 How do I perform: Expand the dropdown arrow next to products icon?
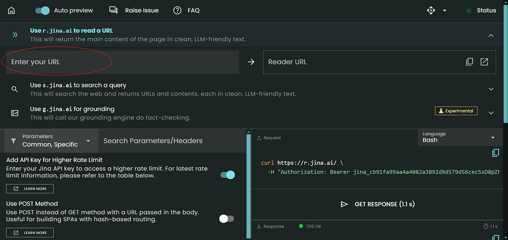click(444, 10)
